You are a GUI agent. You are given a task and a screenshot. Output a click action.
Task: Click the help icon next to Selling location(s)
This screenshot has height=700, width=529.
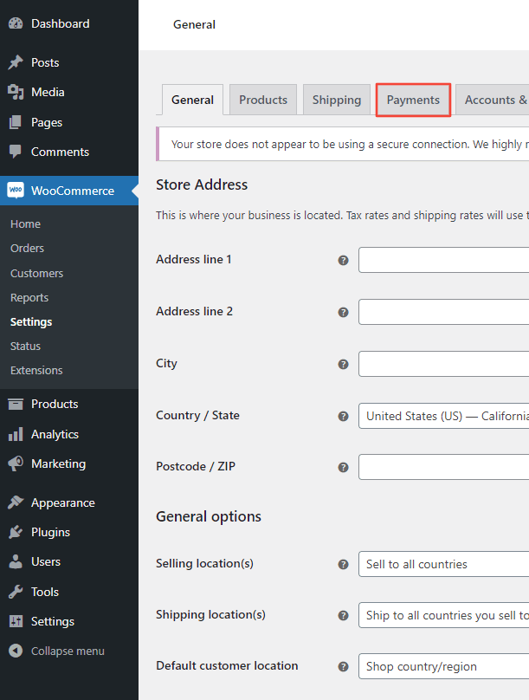pyautogui.click(x=343, y=564)
